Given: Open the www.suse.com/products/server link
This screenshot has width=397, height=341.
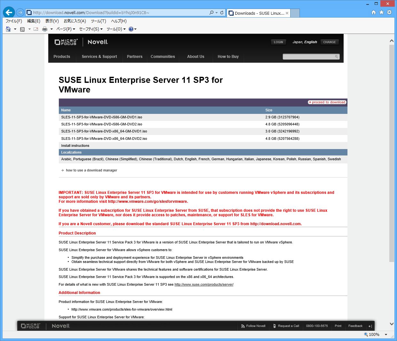Looking at the screenshot, I should tap(204, 284).
